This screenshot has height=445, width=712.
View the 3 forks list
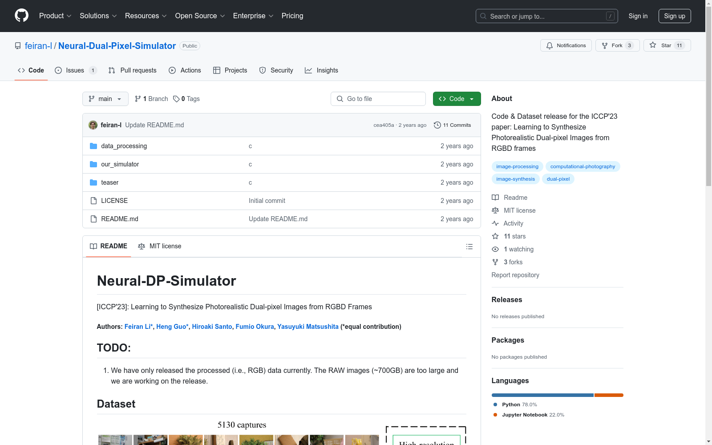pyautogui.click(x=507, y=262)
